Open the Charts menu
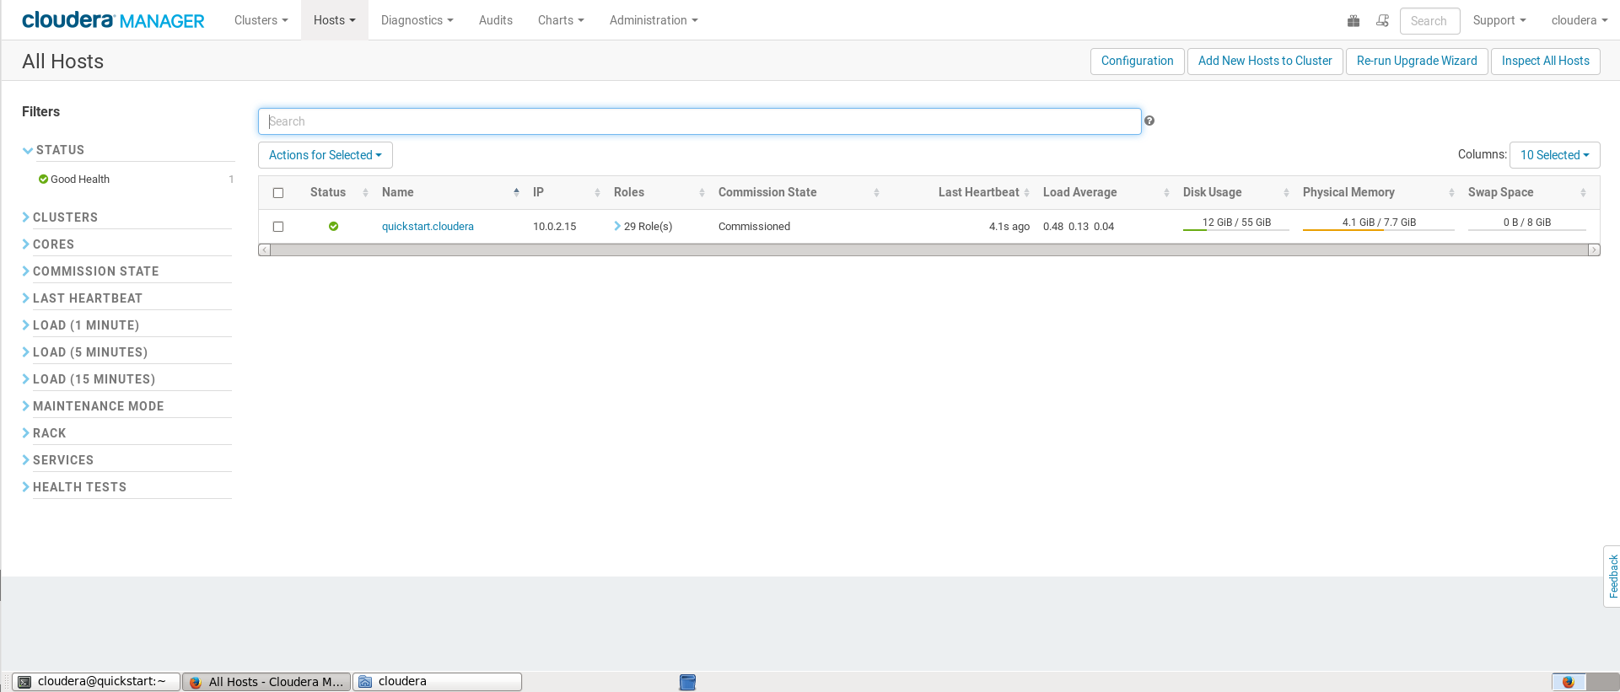Viewport: 1620px width, 692px height. tap(561, 20)
